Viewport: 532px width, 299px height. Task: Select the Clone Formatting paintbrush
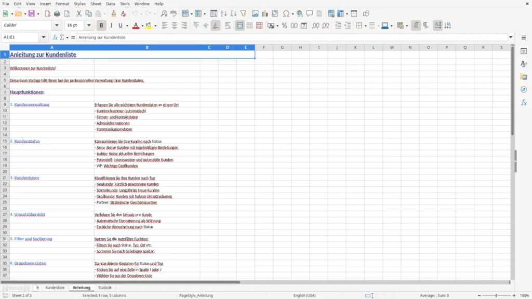coord(114,13)
